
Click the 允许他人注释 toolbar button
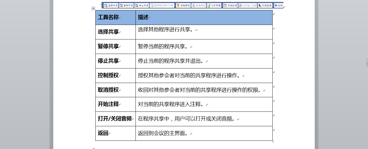point(248,5)
